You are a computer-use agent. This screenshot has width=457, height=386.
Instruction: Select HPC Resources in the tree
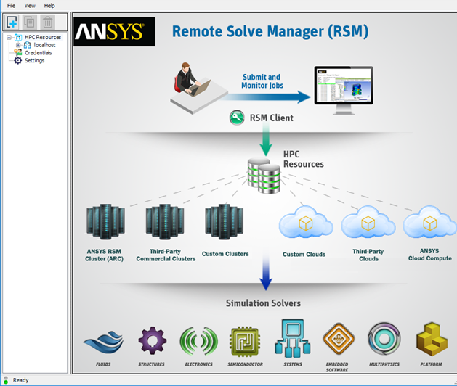(43, 37)
